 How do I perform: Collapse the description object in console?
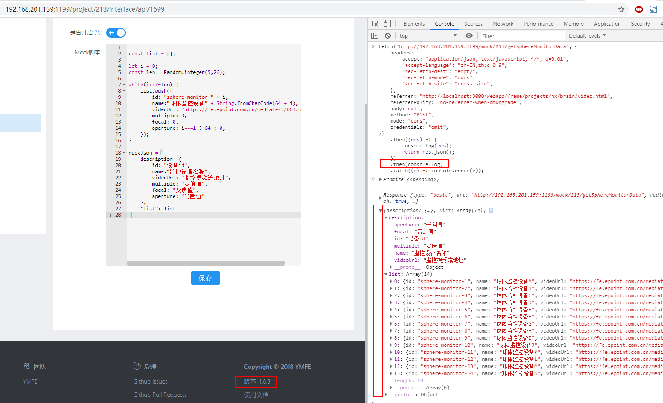coord(386,217)
